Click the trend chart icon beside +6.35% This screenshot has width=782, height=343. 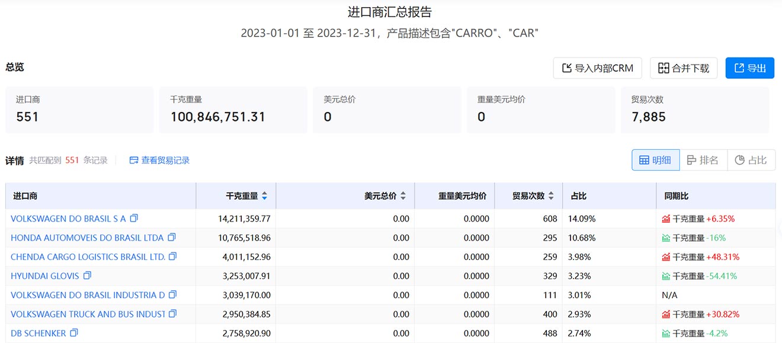click(x=666, y=219)
